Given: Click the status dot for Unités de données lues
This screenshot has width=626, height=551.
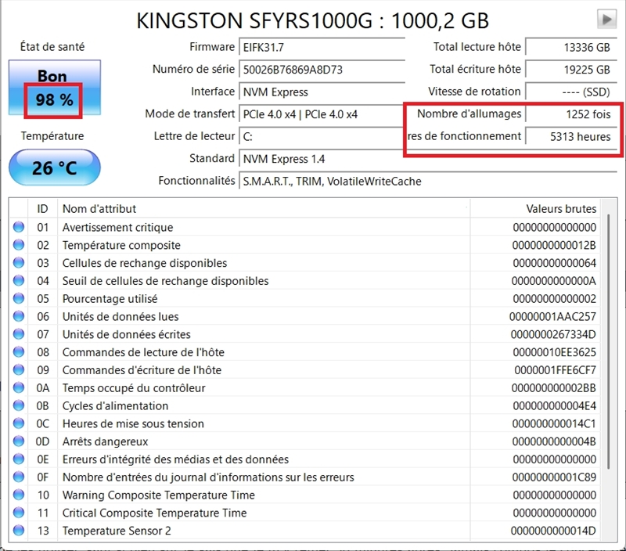Looking at the screenshot, I should 19,317.
